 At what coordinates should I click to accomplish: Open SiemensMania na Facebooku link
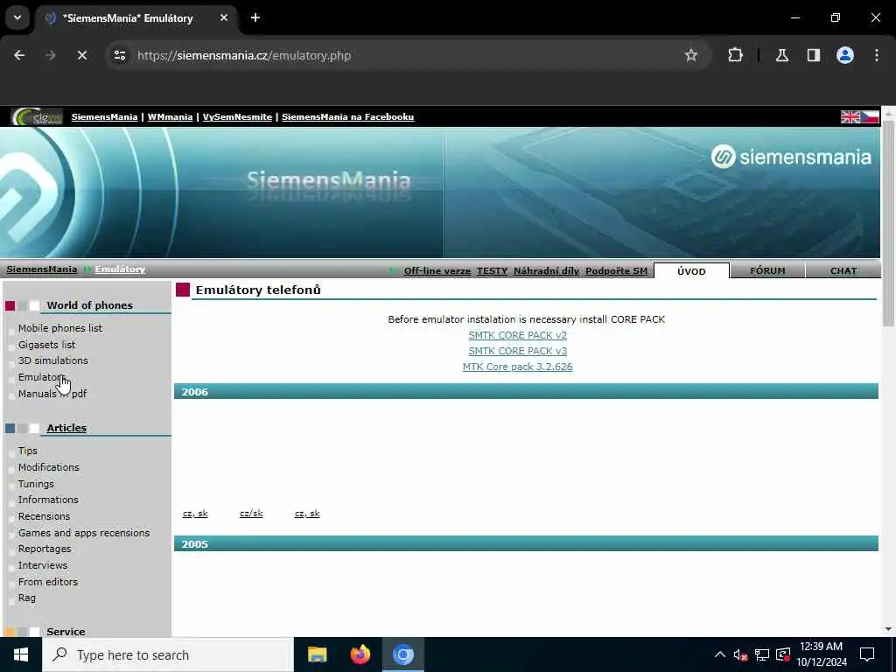[347, 116]
